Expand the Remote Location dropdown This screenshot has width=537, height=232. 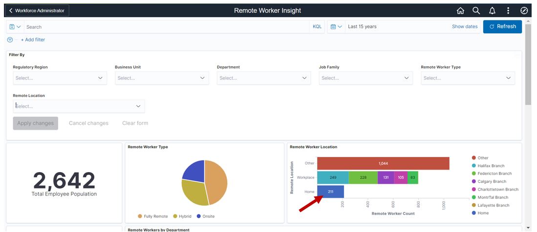[x=79, y=106]
